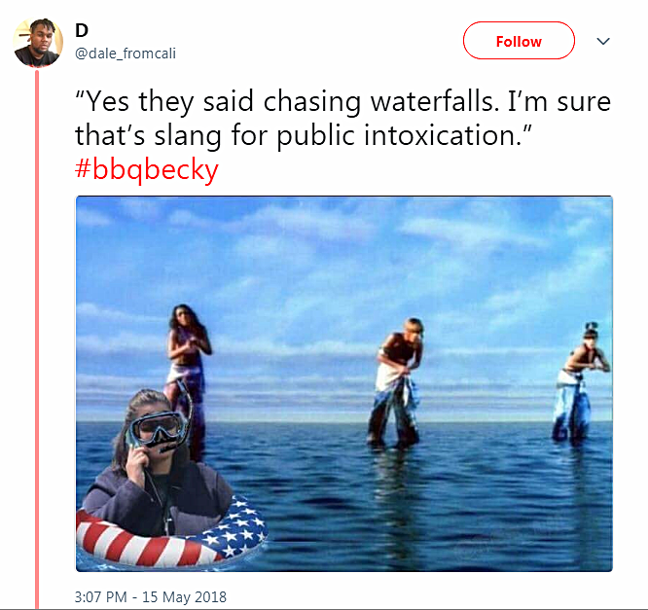Follow the @dale_fromcali account
The image size is (648, 610).
click(x=519, y=41)
